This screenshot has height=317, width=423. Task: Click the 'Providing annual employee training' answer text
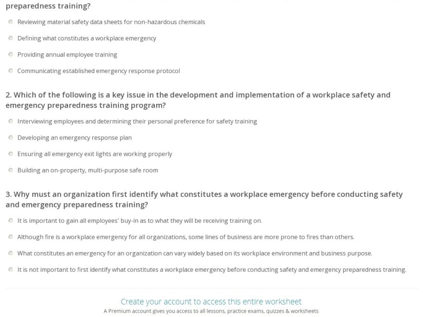[67, 55]
